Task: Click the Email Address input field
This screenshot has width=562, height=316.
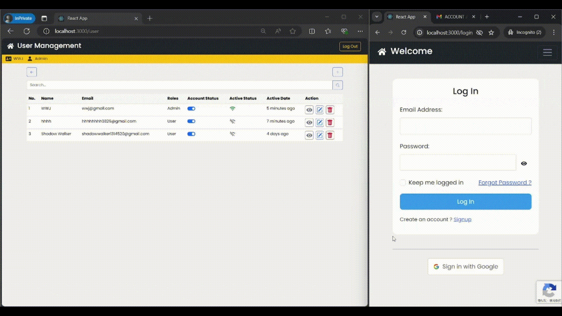Action: tap(465, 126)
